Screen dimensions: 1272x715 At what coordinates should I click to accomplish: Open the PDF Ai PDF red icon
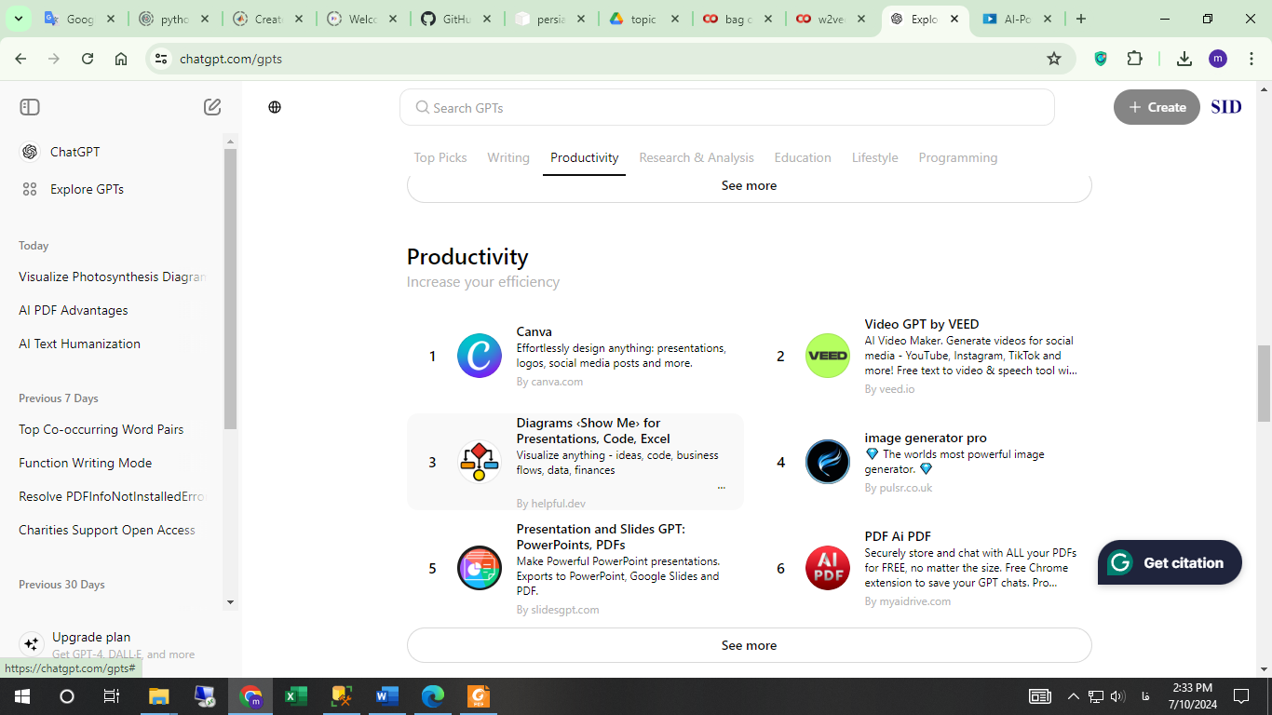828,568
